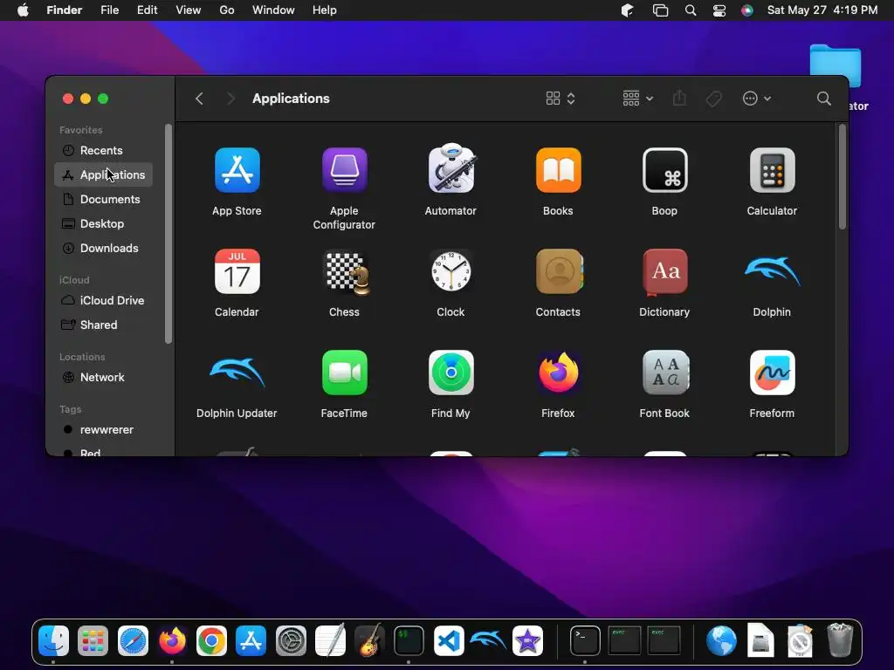The height and width of the screenshot is (670, 894).
Task: Select the Dolphin Updater app icon
Action: click(237, 373)
